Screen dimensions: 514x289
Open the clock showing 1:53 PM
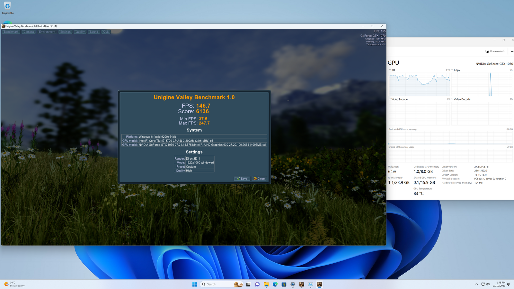(x=499, y=284)
